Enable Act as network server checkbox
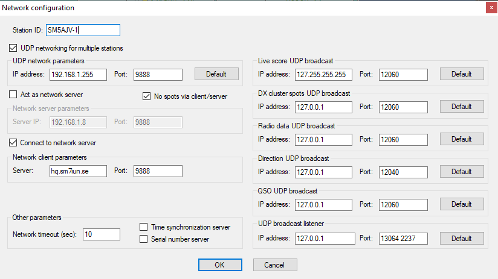The height and width of the screenshot is (279, 498). pos(13,95)
